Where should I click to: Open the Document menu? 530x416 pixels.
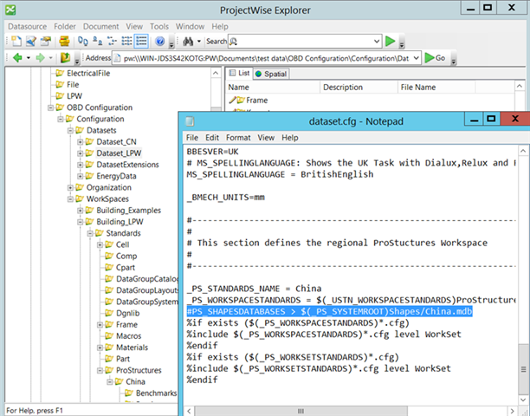101,26
